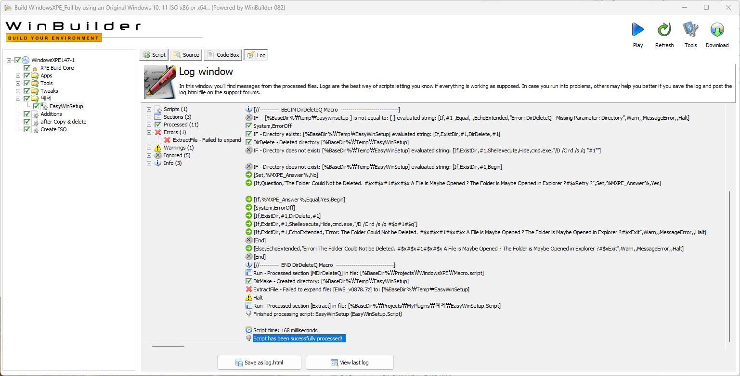Expand the Tools tree node

[x=18, y=83]
